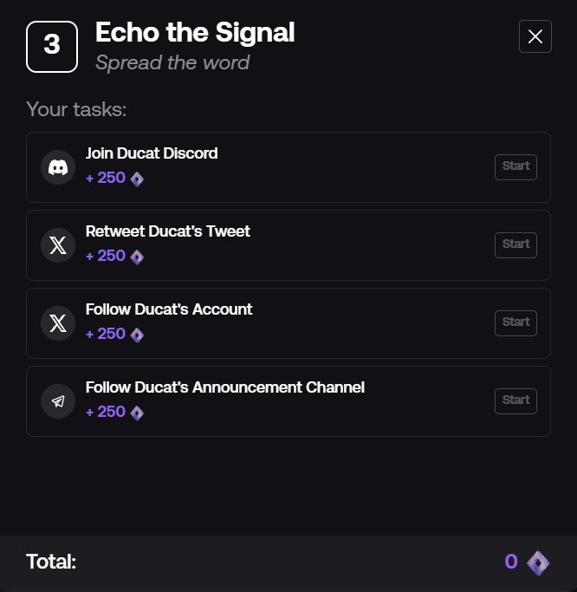Click the gem icon under Join Ducat Discord

click(137, 179)
